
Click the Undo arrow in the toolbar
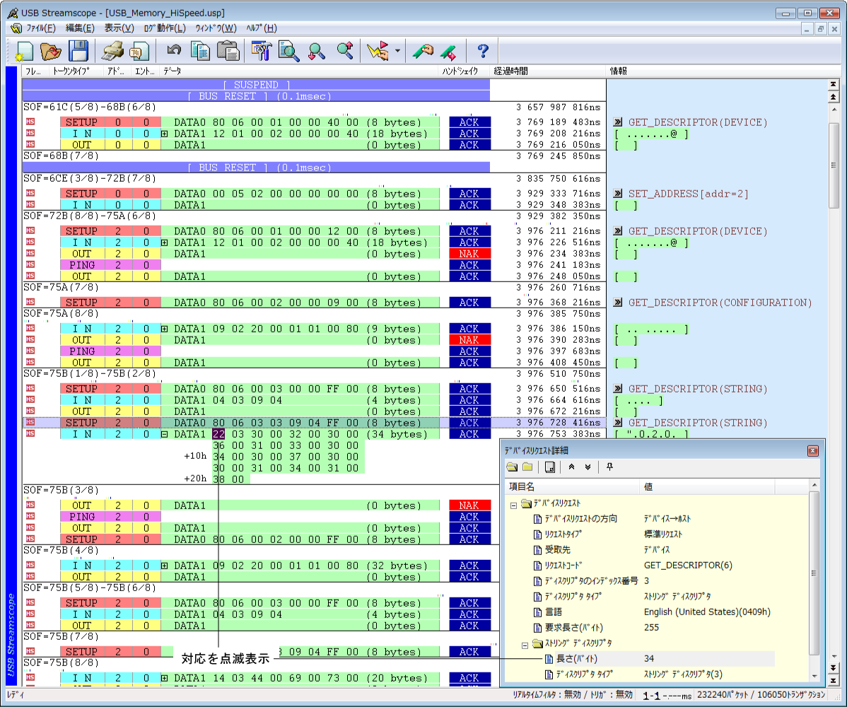tap(174, 50)
